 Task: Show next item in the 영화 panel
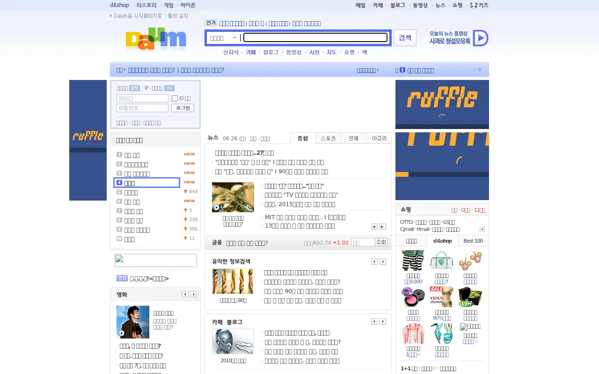[x=194, y=295]
